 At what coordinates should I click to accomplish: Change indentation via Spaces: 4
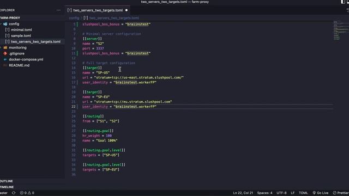(264, 193)
